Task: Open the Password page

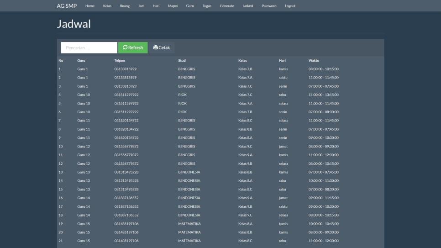Action: 269,6
